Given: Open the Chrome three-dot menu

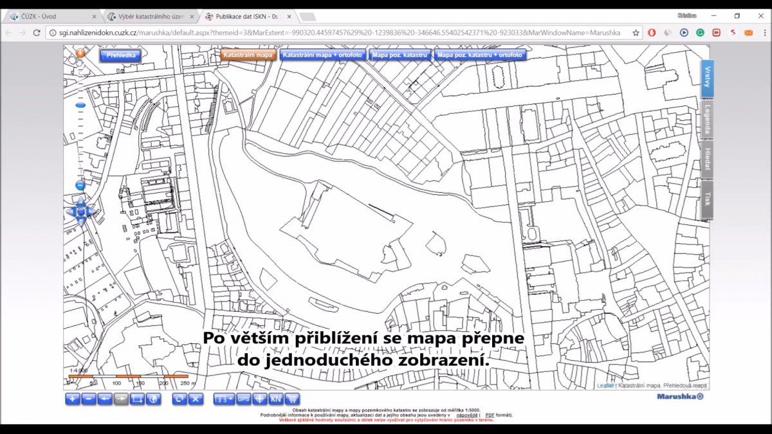Looking at the screenshot, I should point(764,32).
